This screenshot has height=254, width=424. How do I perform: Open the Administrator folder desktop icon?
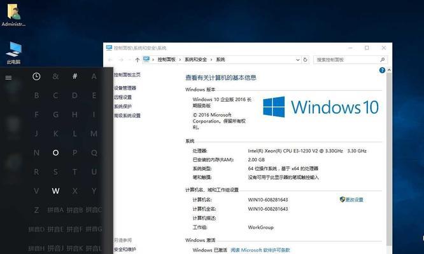click(x=13, y=15)
